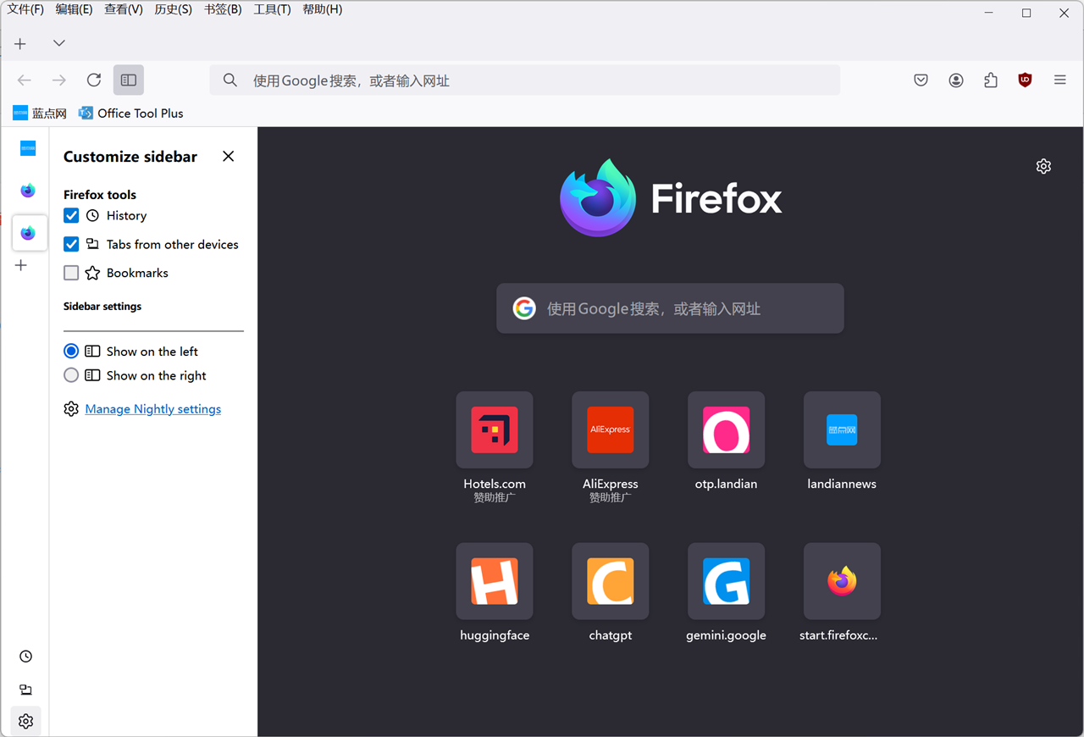Image resolution: width=1084 pixels, height=737 pixels.
Task: Close the Customize sidebar panel
Action: point(228,157)
